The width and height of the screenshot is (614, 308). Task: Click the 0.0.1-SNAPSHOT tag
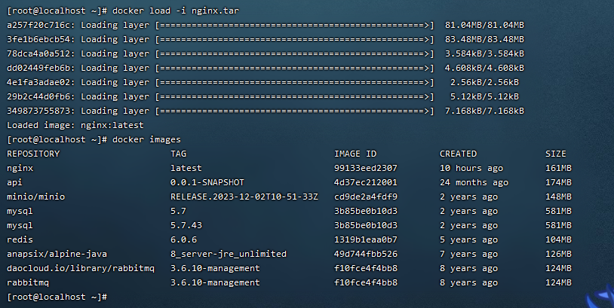(207, 182)
